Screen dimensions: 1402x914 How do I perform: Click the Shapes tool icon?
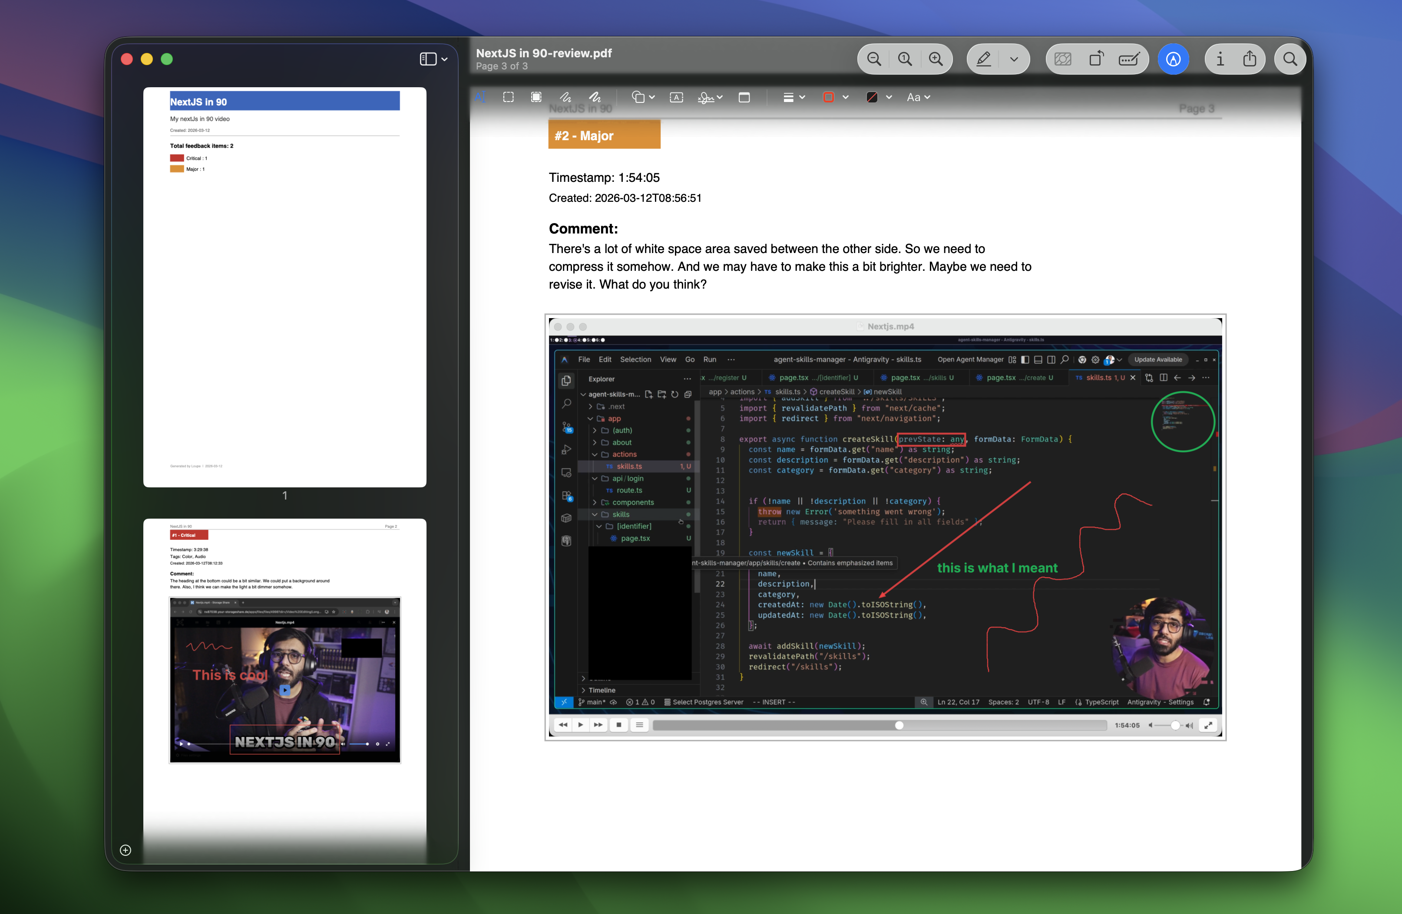tap(638, 97)
